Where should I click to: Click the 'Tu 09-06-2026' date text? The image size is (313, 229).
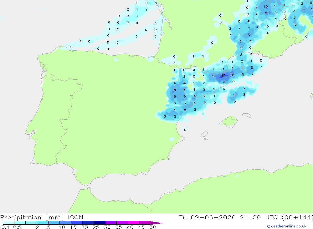(208, 217)
